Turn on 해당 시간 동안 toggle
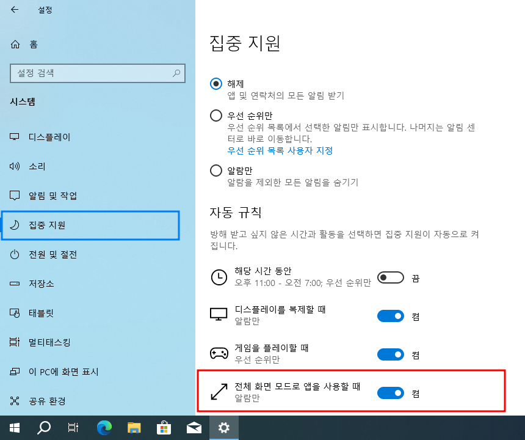The width and height of the screenshot is (525, 440). coord(391,277)
